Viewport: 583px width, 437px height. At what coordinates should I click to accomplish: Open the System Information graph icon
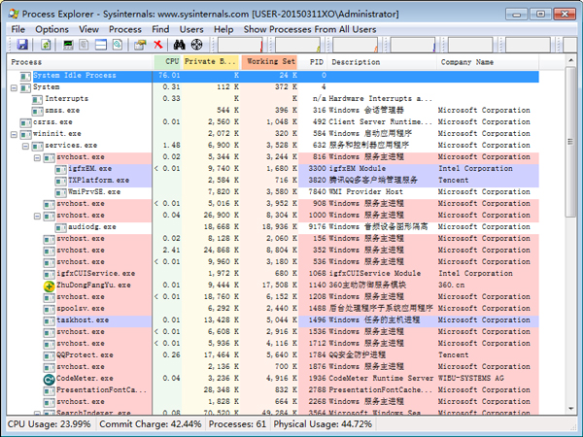(68, 45)
